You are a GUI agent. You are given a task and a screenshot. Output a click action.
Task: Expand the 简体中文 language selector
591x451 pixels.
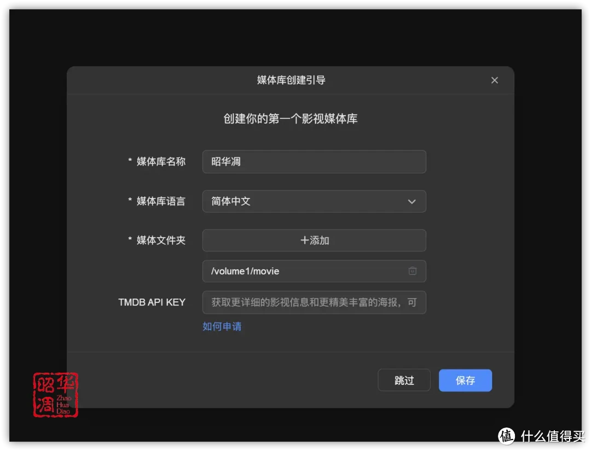pyautogui.click(x=314, y=201)
